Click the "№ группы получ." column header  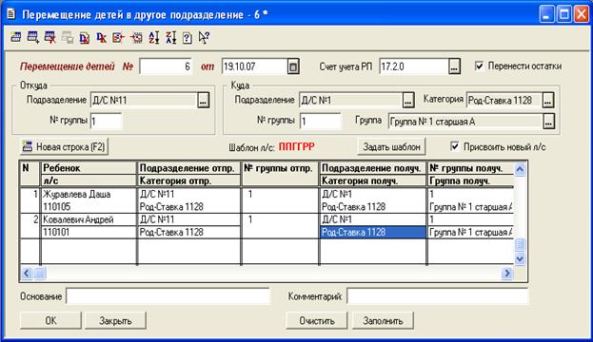pyautogui.click(x=471, y=168)
